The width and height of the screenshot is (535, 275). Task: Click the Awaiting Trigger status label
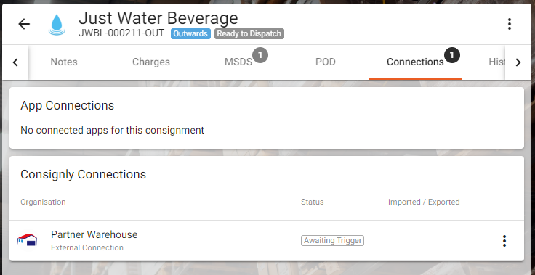click(332, 241)
